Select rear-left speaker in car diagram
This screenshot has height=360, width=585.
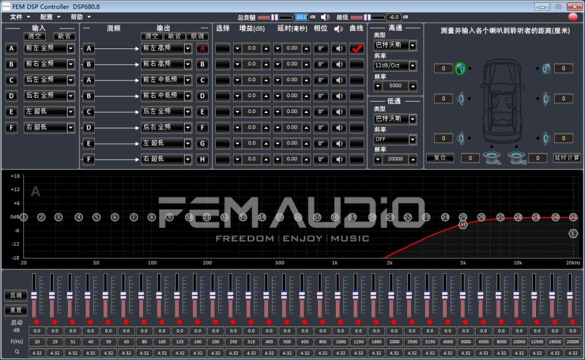tap(461, 138)
